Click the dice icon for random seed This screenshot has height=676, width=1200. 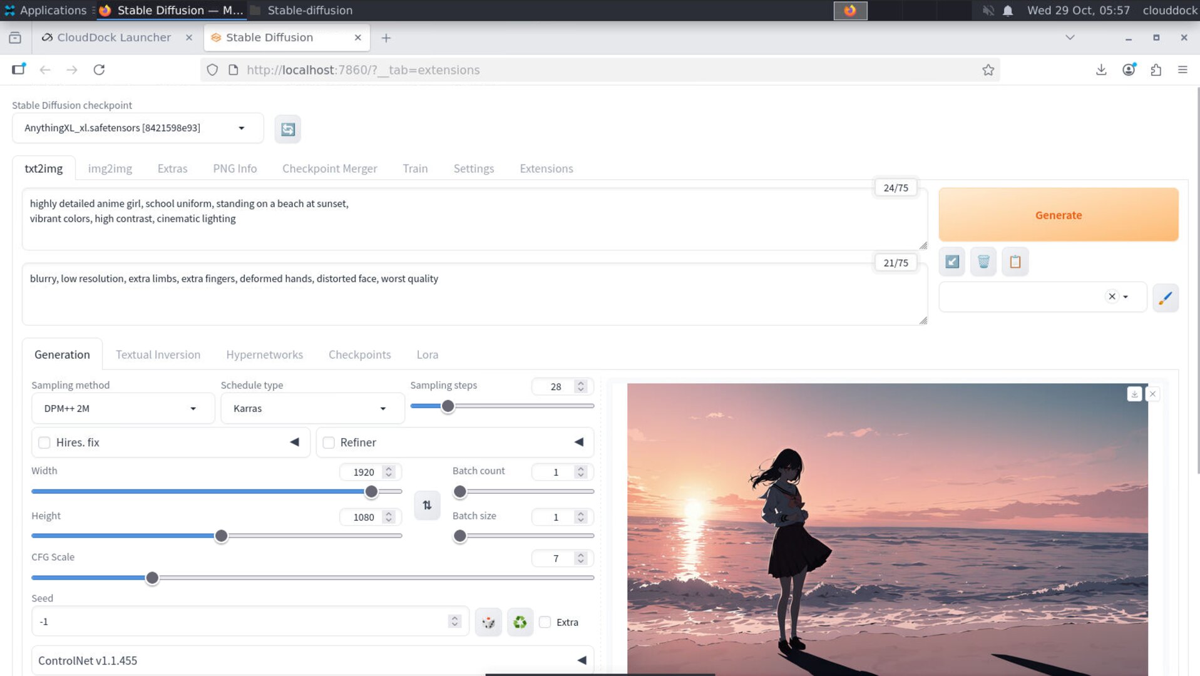488,622
